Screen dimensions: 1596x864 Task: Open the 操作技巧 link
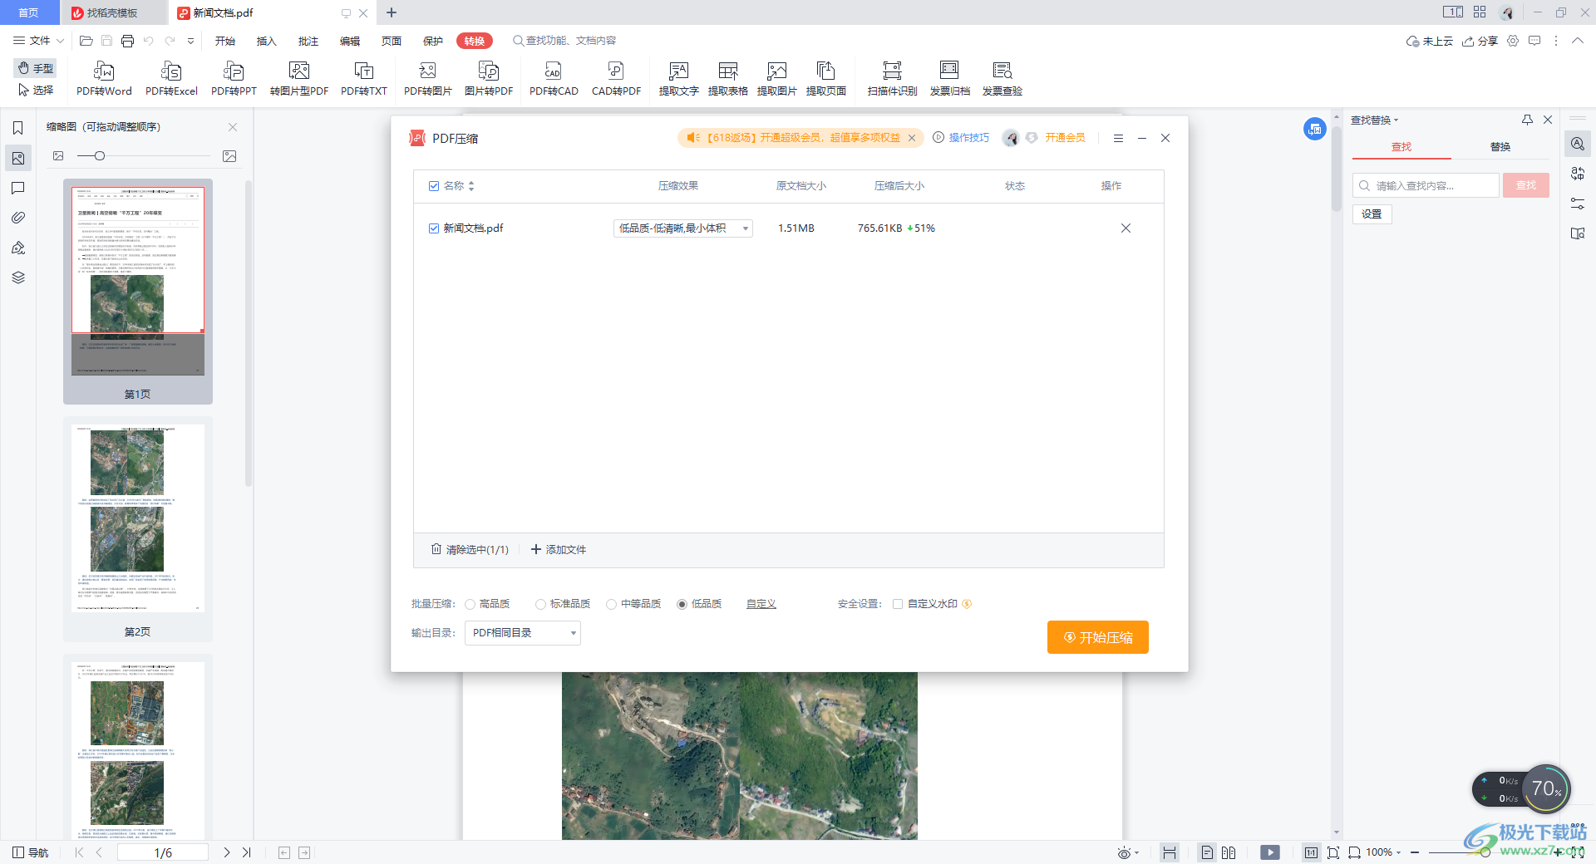[961, 138]
